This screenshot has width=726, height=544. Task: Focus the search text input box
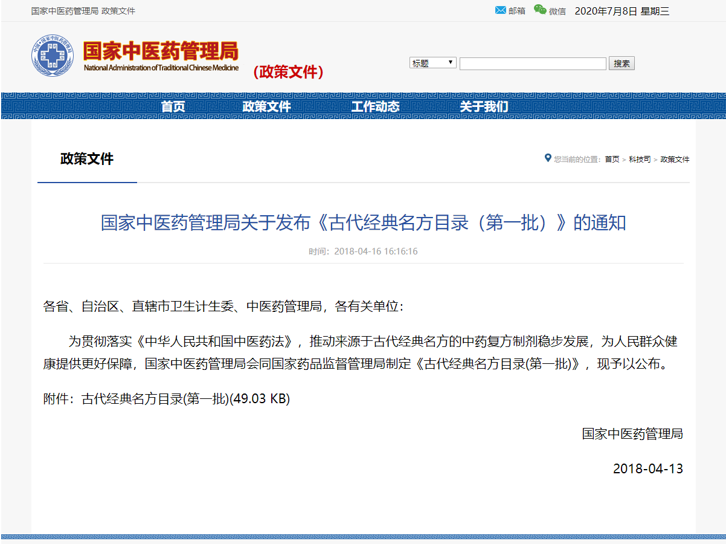coord(532,63)
